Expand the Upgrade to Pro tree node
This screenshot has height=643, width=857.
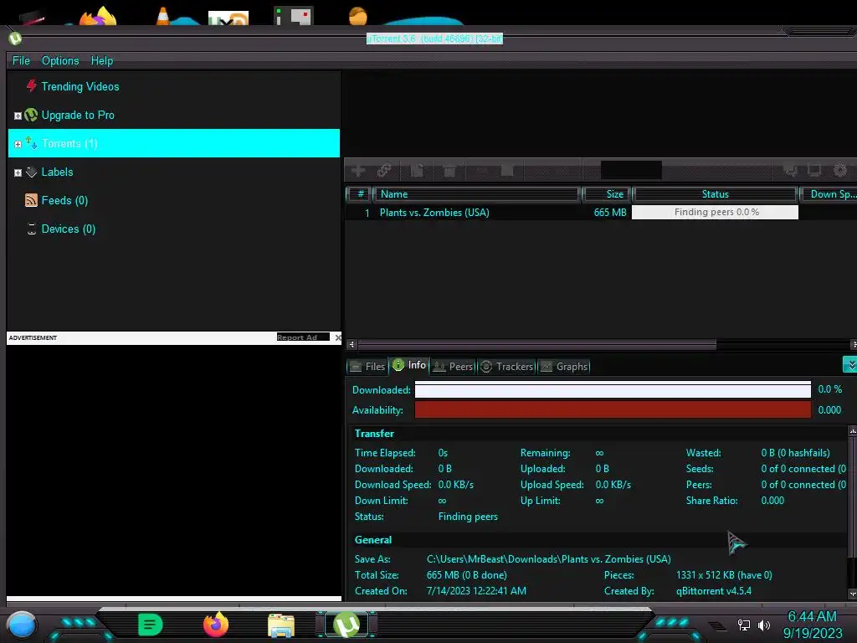coord(18,116)
